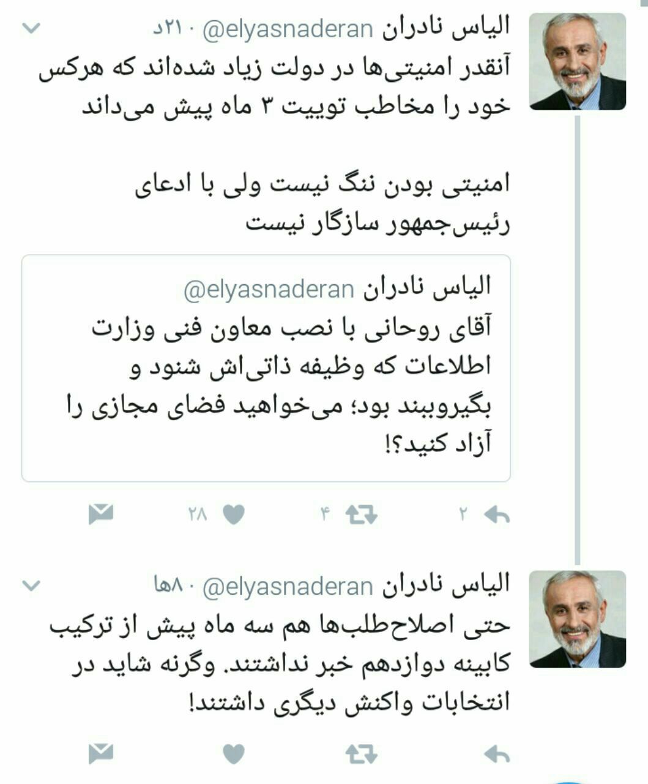
Task: Reply to the first tweet
Action: (x=496, y=515)
